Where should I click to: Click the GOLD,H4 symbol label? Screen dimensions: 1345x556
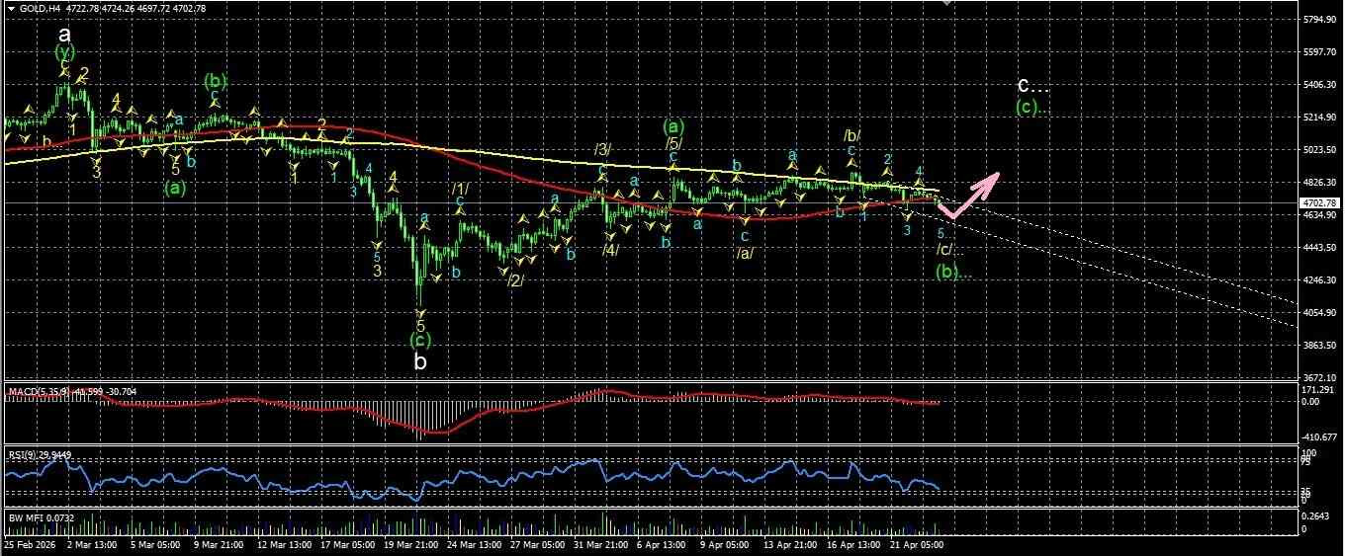pos(38,9)
